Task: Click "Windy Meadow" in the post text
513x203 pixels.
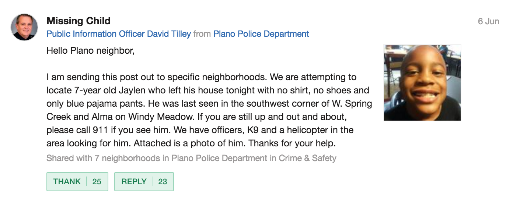Action: [156, 117]
